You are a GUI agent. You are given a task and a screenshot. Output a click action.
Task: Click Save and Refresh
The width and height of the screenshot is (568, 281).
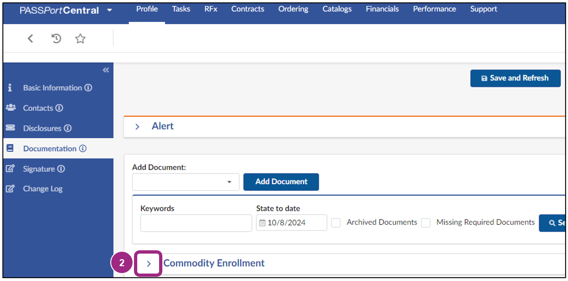515,78
